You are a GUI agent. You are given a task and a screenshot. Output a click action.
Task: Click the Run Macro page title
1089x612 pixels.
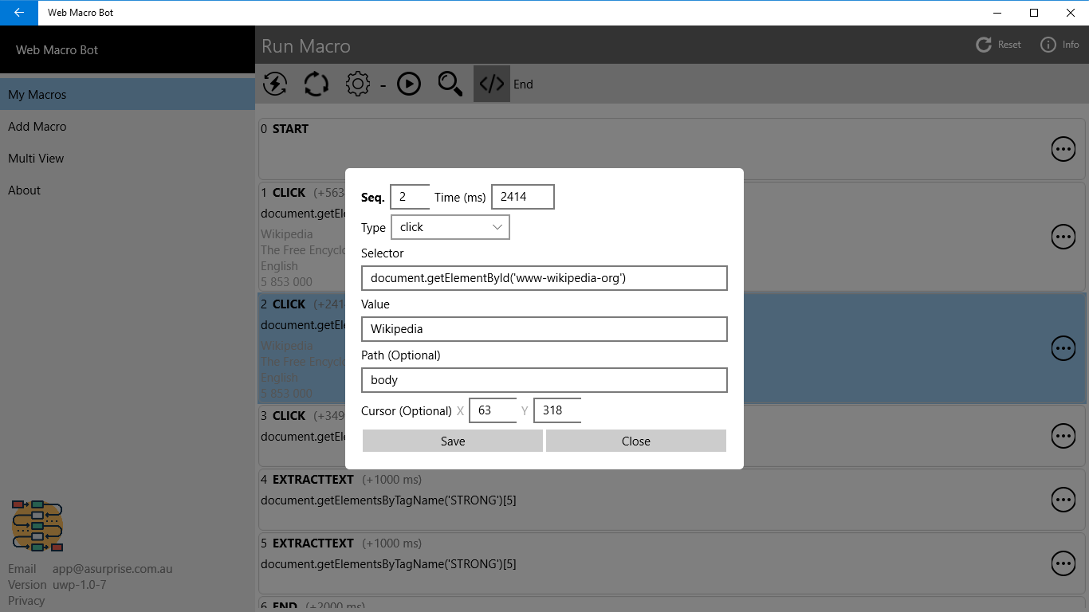tap(306, 46)
